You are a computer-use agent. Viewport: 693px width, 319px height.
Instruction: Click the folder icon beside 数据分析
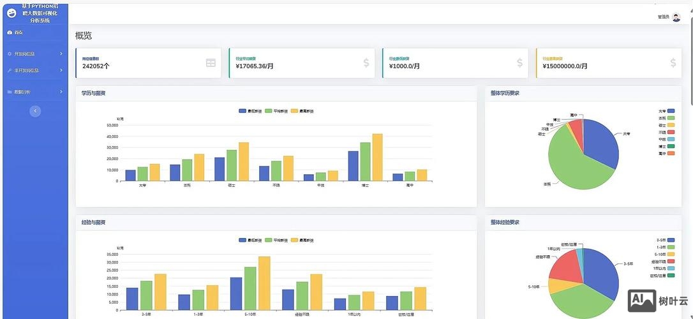(x=10, y=92)
